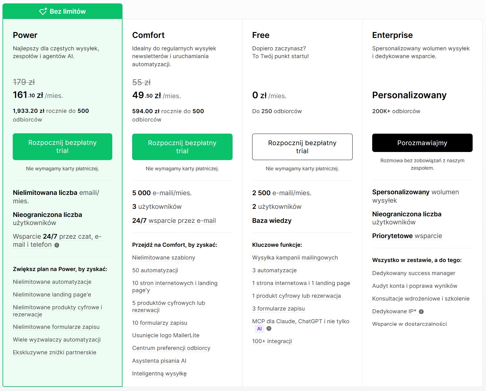The width and height of the screenshot is (486, 391).
Task: Click the info icon beside Dedykowane IP*
Action: point(421,312)
